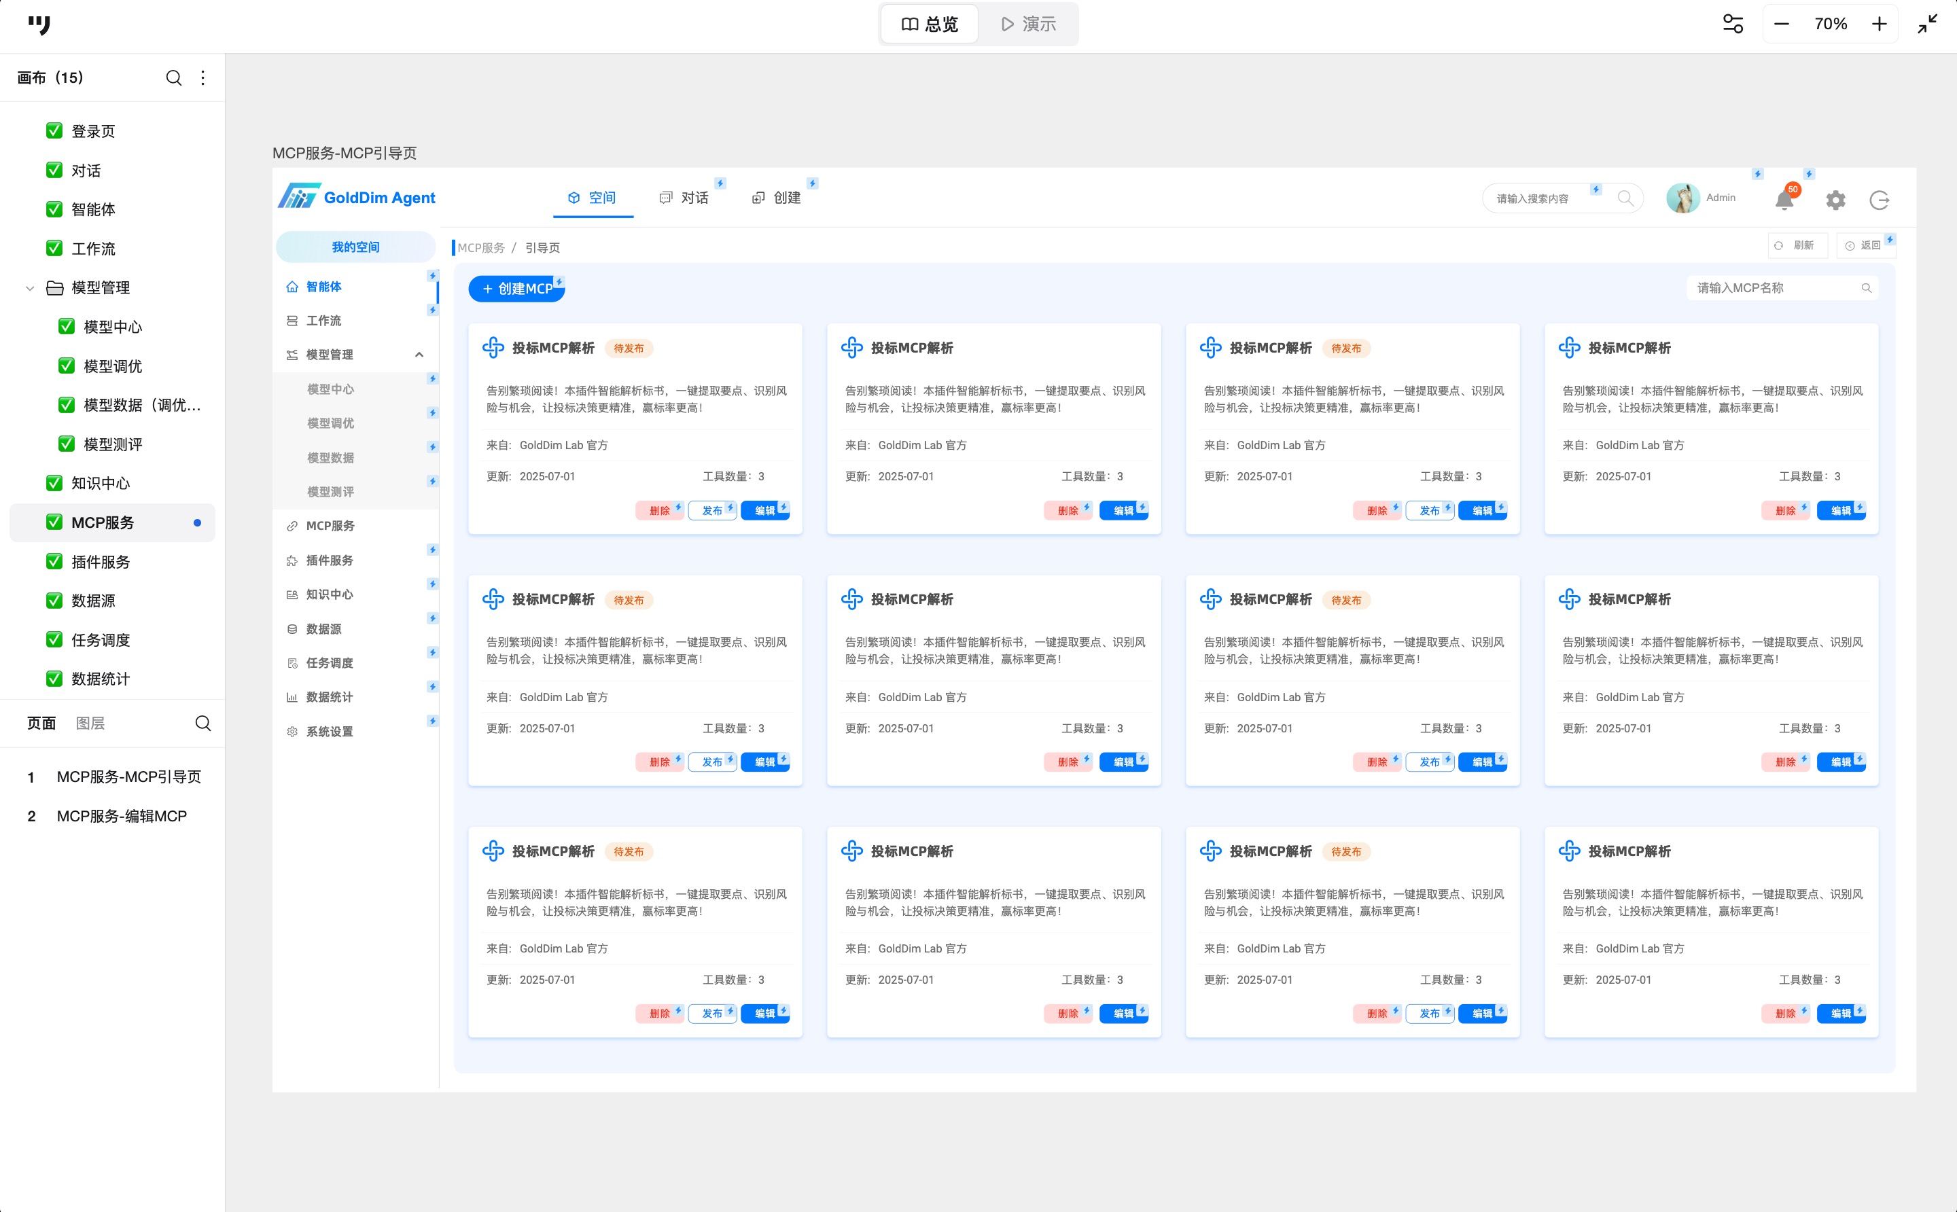Click the zoom out minus icon

(1782, 24)
